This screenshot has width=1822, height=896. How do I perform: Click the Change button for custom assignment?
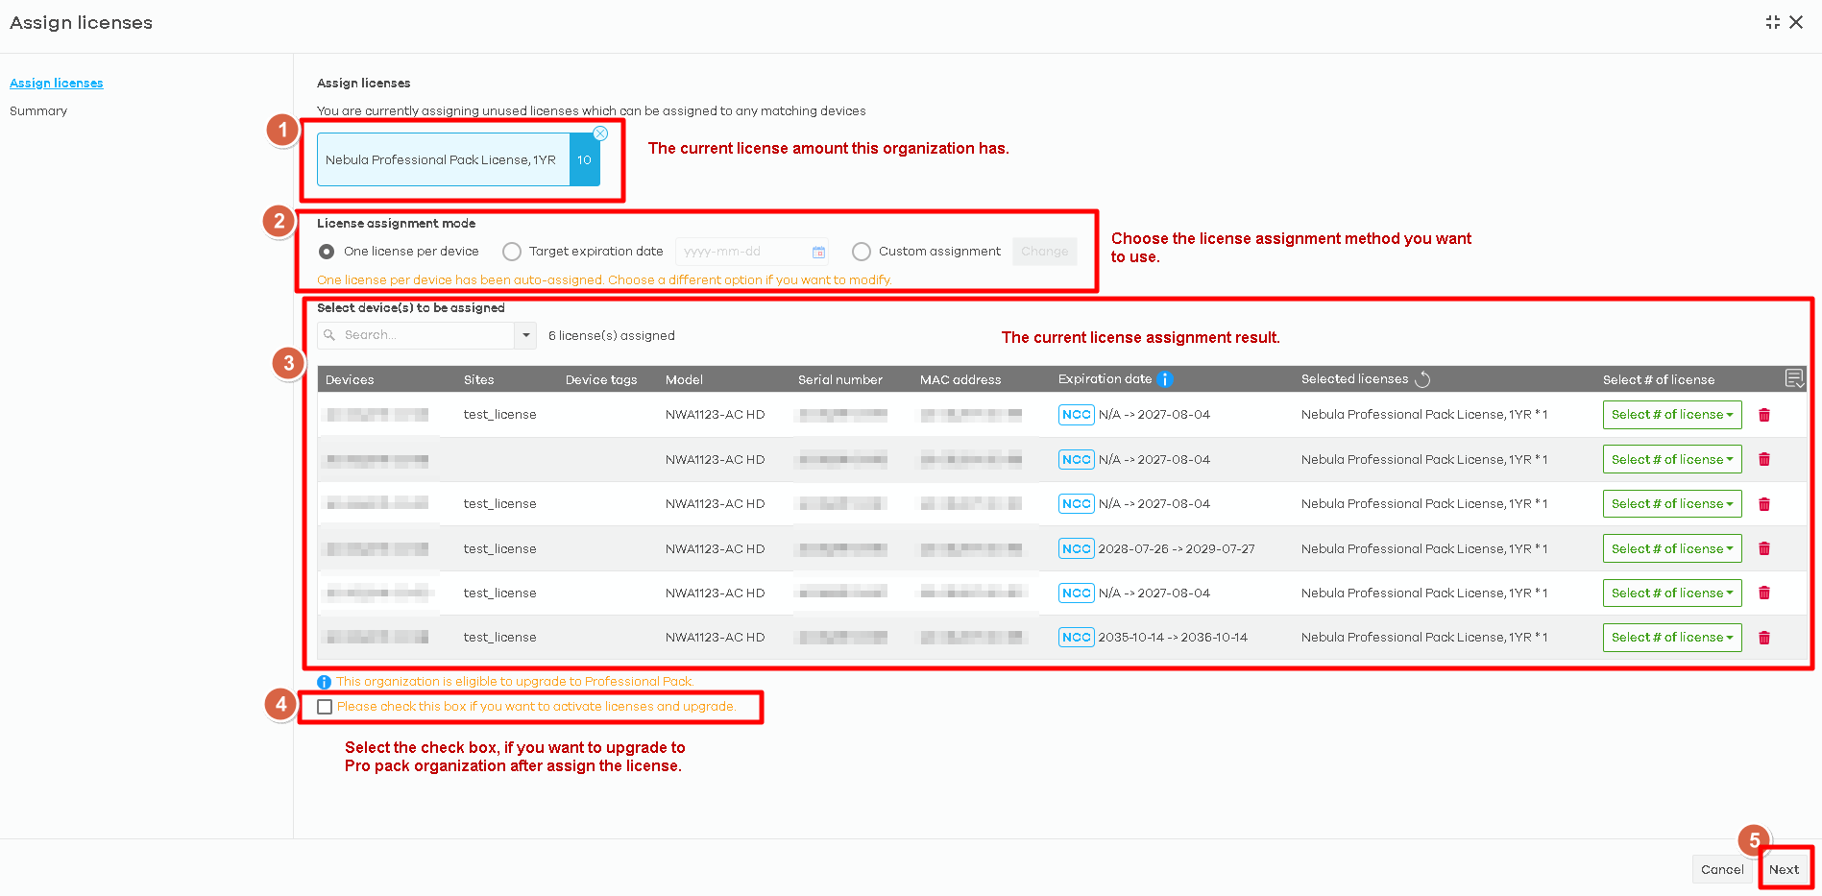(1044, 252)
